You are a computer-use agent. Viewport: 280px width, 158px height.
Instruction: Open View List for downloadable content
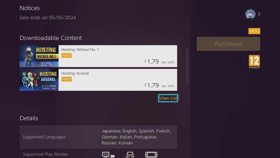click(x=168, y=98)
